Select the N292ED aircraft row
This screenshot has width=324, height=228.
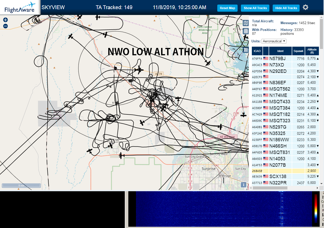pos(285,71)
